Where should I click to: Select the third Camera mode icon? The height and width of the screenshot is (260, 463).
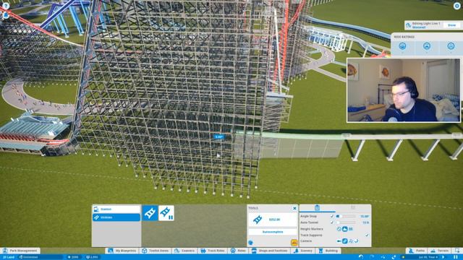(351, 241)
